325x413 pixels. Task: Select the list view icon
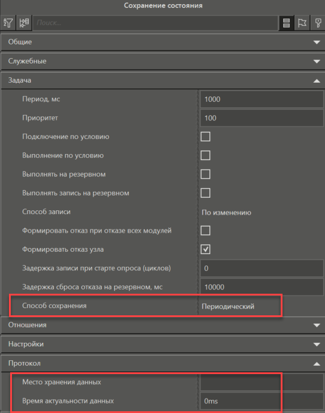286,23
